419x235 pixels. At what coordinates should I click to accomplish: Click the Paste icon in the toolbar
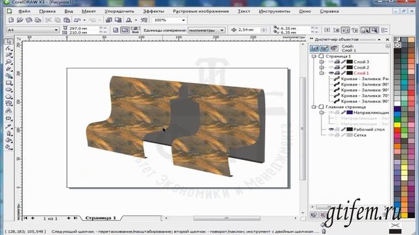(x=67, y=20)
